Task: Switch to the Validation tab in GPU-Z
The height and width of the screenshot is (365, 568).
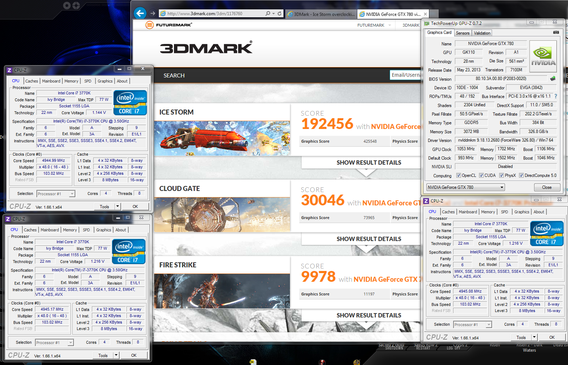Action: tap(482, 33)
